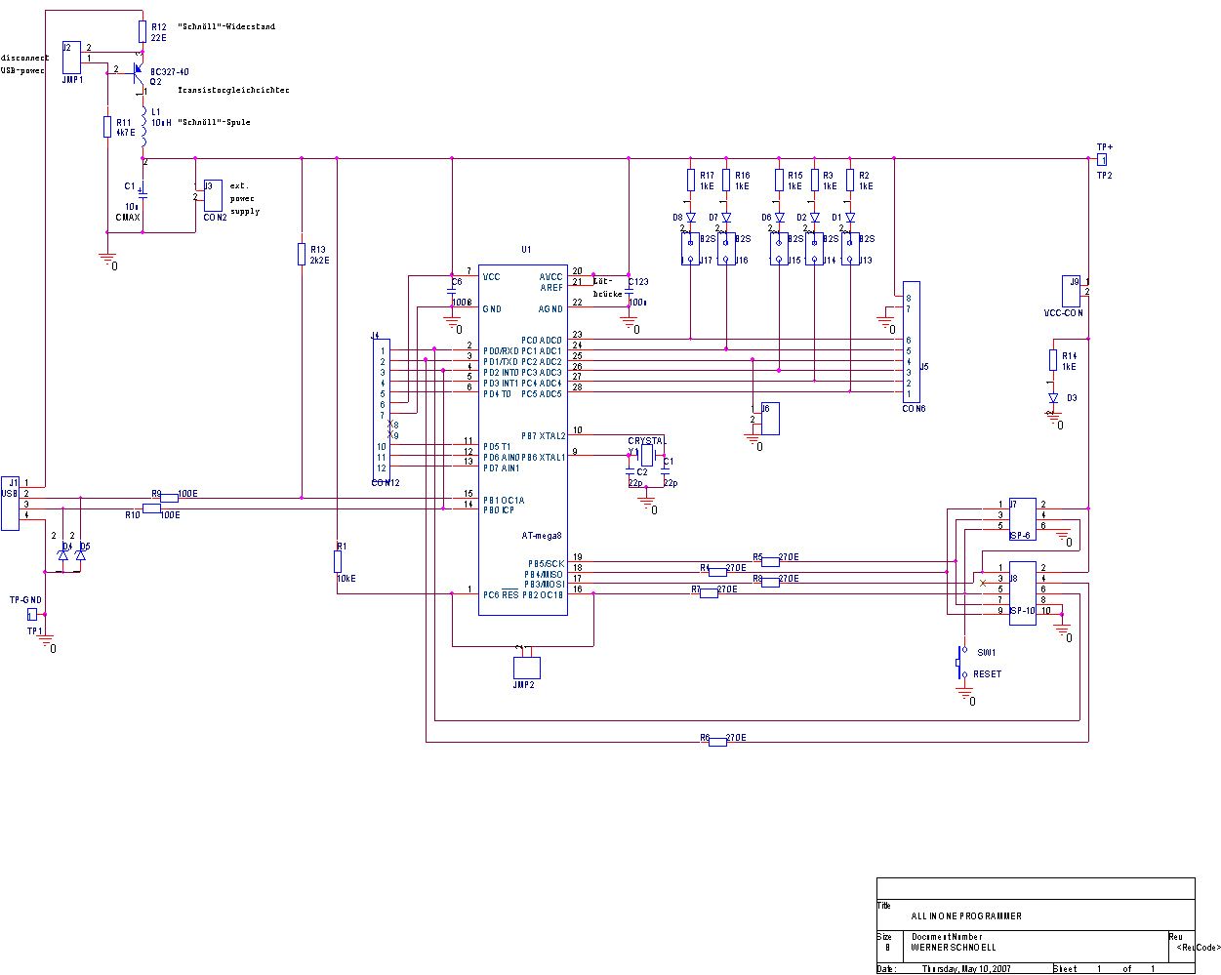Select the TP+ test point TP2
The image size is (1221, 975).
[1103, 159]
